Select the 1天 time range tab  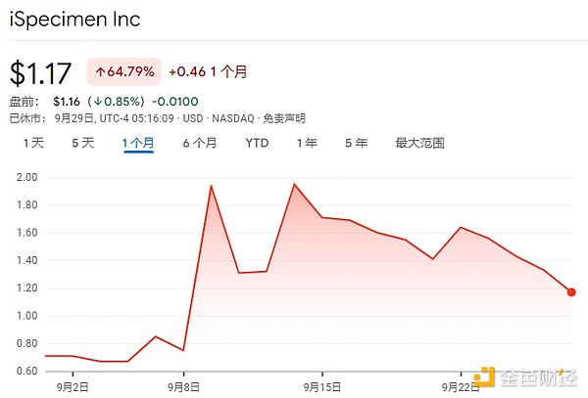(33, 143)
